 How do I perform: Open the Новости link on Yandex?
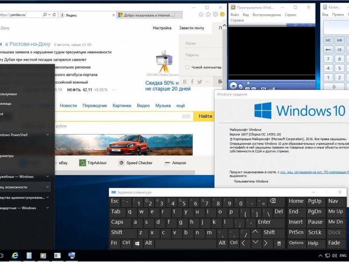click(x=68, y=106)
